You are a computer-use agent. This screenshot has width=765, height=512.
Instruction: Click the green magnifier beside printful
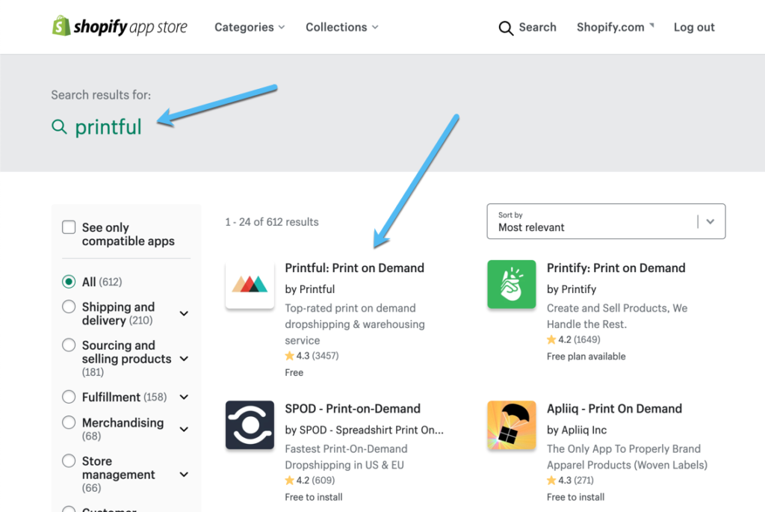pyautogui.click(x=59, y=127)
